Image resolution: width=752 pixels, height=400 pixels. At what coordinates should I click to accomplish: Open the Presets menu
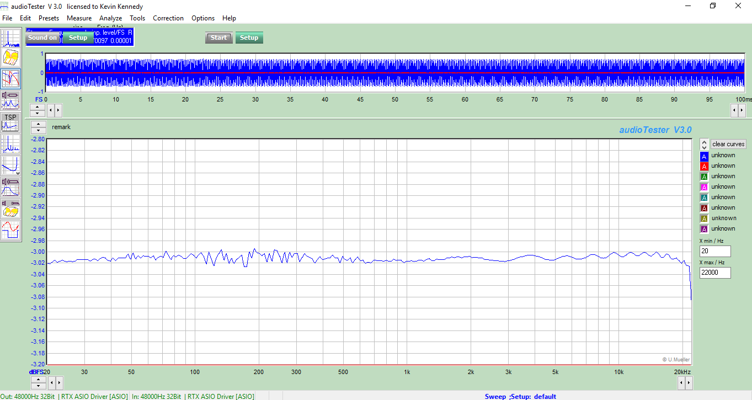coord(49,18)
